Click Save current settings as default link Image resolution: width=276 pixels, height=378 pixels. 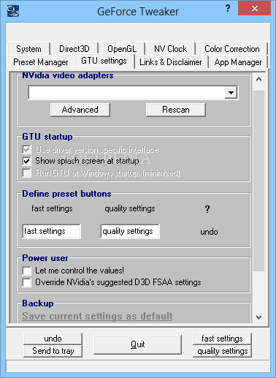(97, 316)
